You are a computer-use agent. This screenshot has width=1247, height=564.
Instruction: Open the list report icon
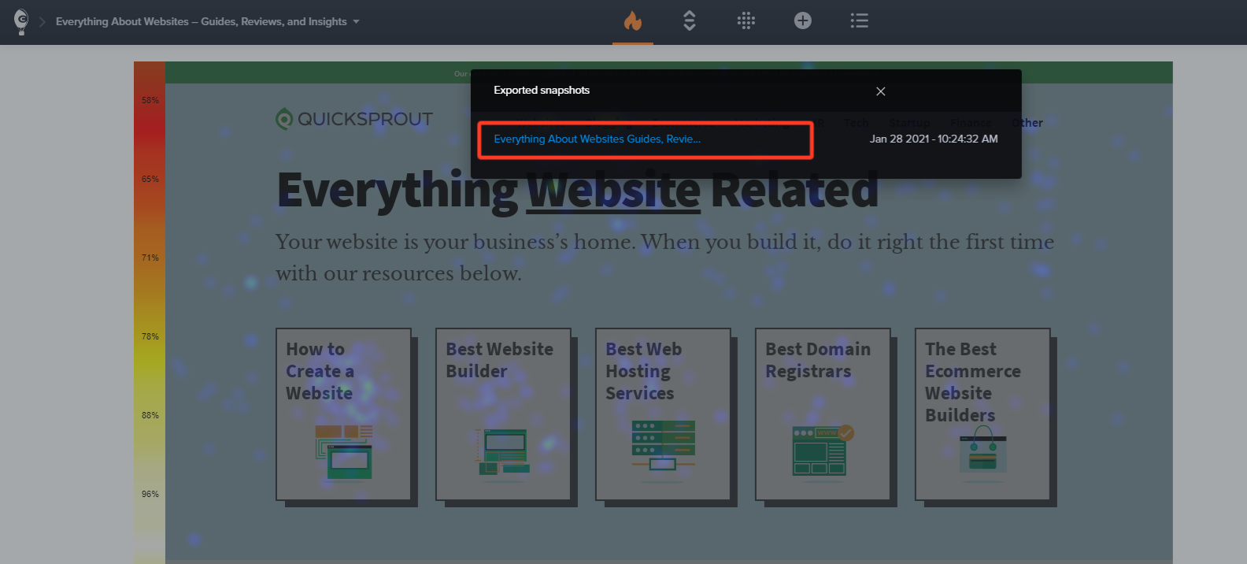coord(860,20)
